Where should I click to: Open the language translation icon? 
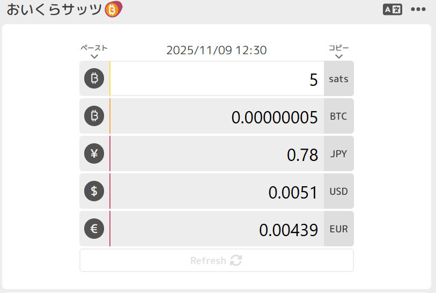click(392, 9)
